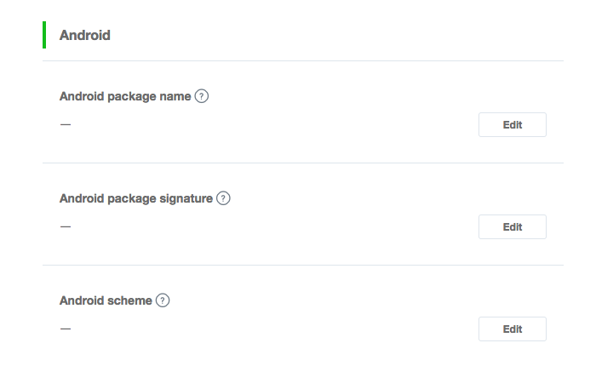Select the Android package name label
The width and height of the screenshot is (596, 366).
click(125, 96)
